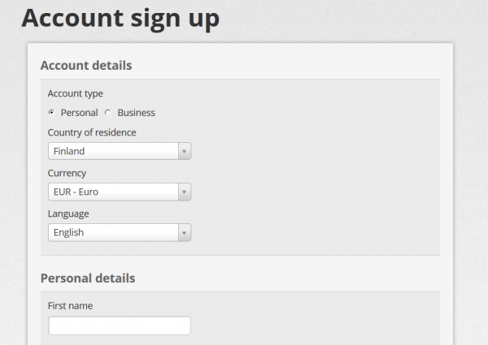Click the 'First name' field label
The image size is (488, 345).
[70, 306]
